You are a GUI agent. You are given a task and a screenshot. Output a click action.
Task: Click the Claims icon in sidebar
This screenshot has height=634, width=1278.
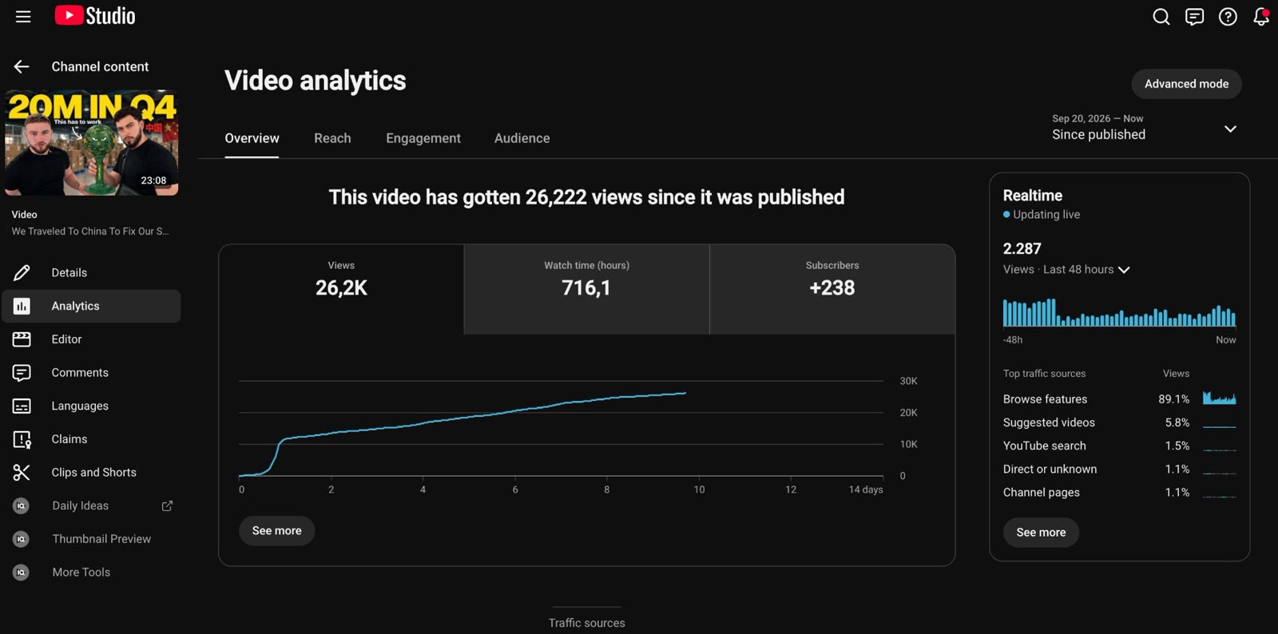coord(22,439)
